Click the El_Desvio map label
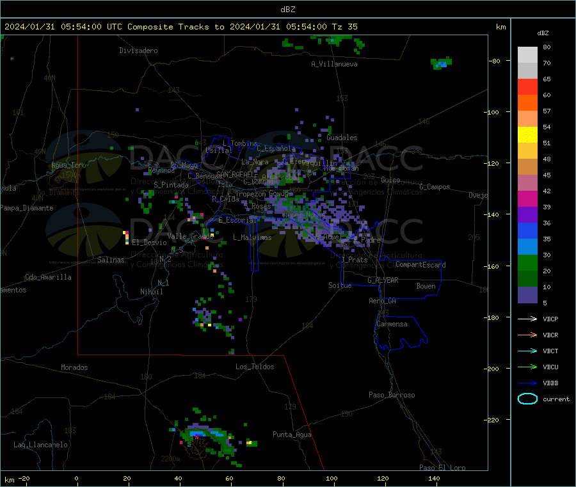This screenshot has width=576, height=487. point(150,243)
